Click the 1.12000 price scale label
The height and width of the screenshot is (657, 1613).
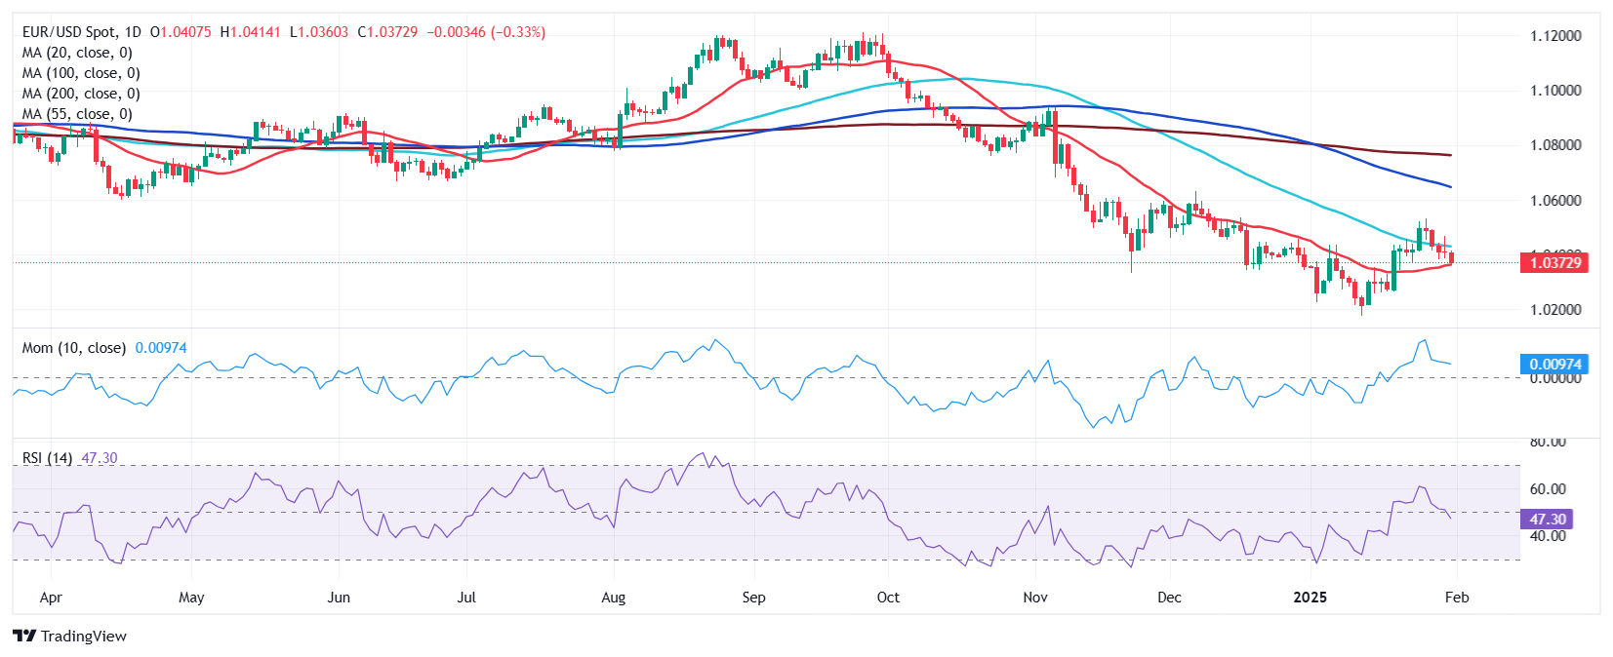1555,36
